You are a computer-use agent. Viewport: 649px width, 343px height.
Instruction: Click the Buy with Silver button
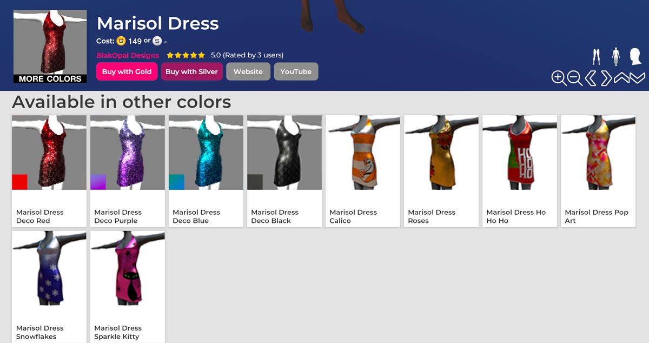191,71
